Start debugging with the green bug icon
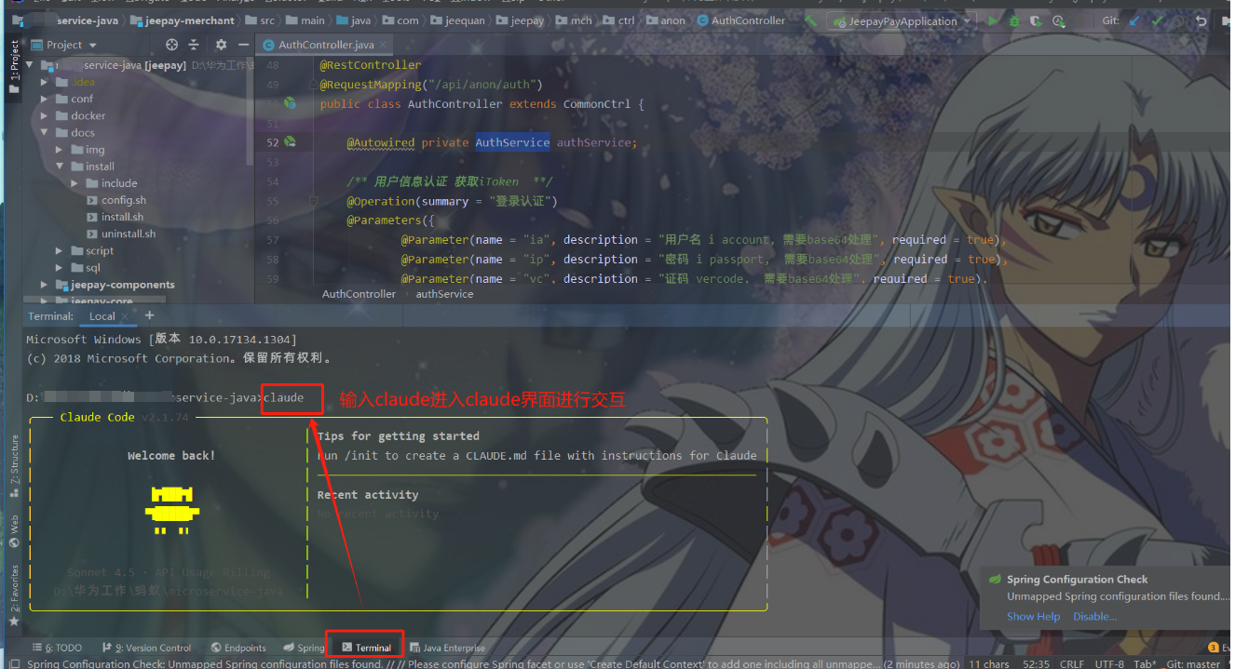Image resolution: width=1235 pixels, height=669 pixels. 1014,20
